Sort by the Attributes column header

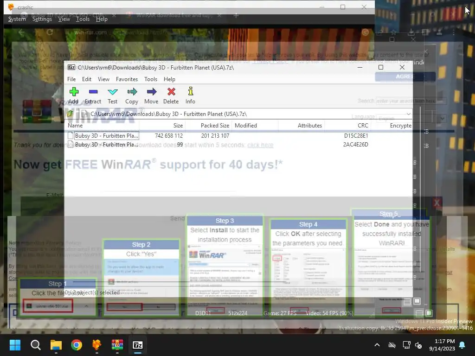click(x=301, y=125)
